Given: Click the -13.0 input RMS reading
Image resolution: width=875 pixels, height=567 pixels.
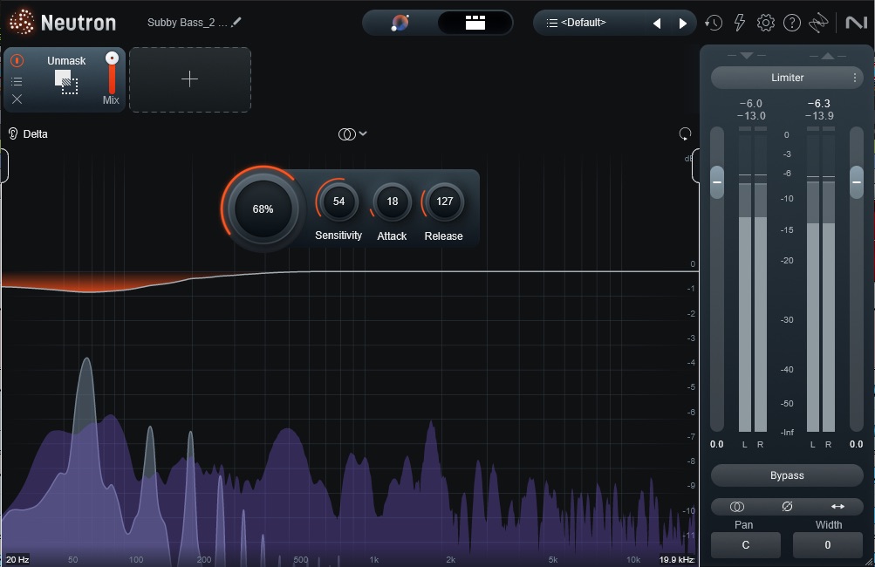Looking at the screenshot, I should click(751, 116).
